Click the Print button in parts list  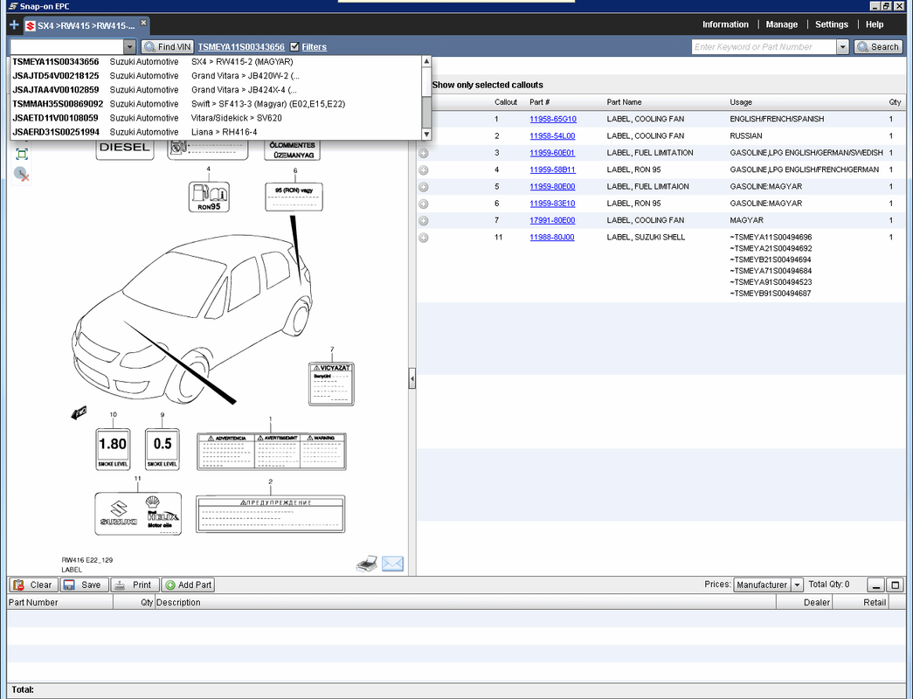(135, 585)
